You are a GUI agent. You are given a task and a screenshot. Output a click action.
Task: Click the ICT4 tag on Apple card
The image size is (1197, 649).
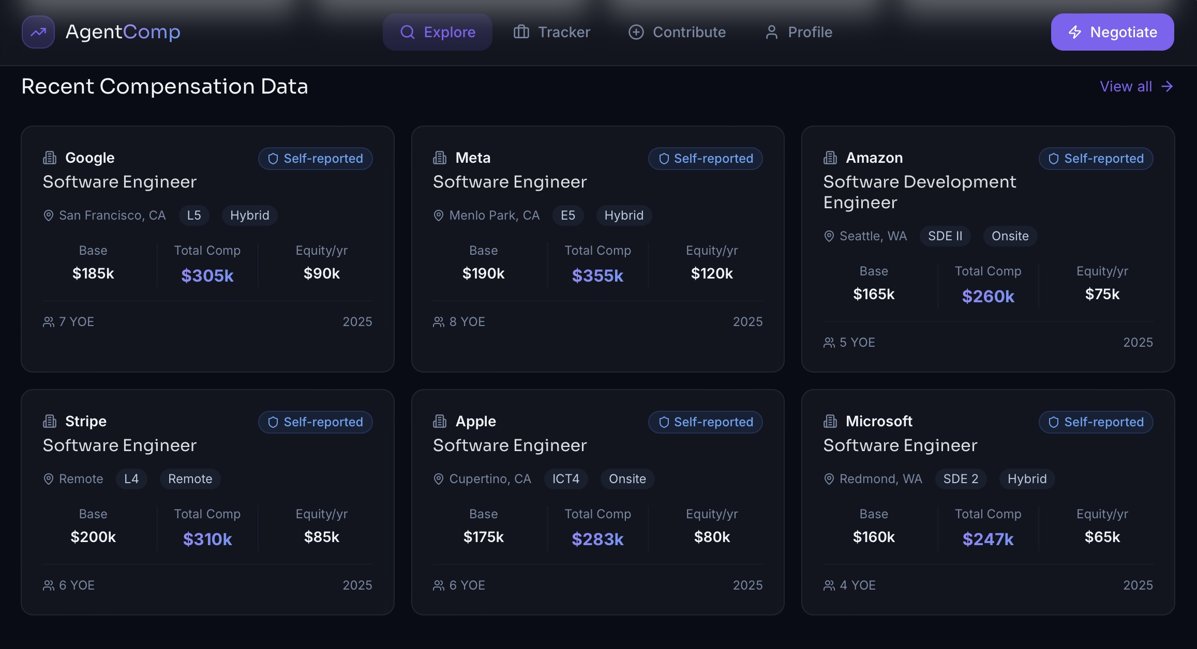pos(566,479)
